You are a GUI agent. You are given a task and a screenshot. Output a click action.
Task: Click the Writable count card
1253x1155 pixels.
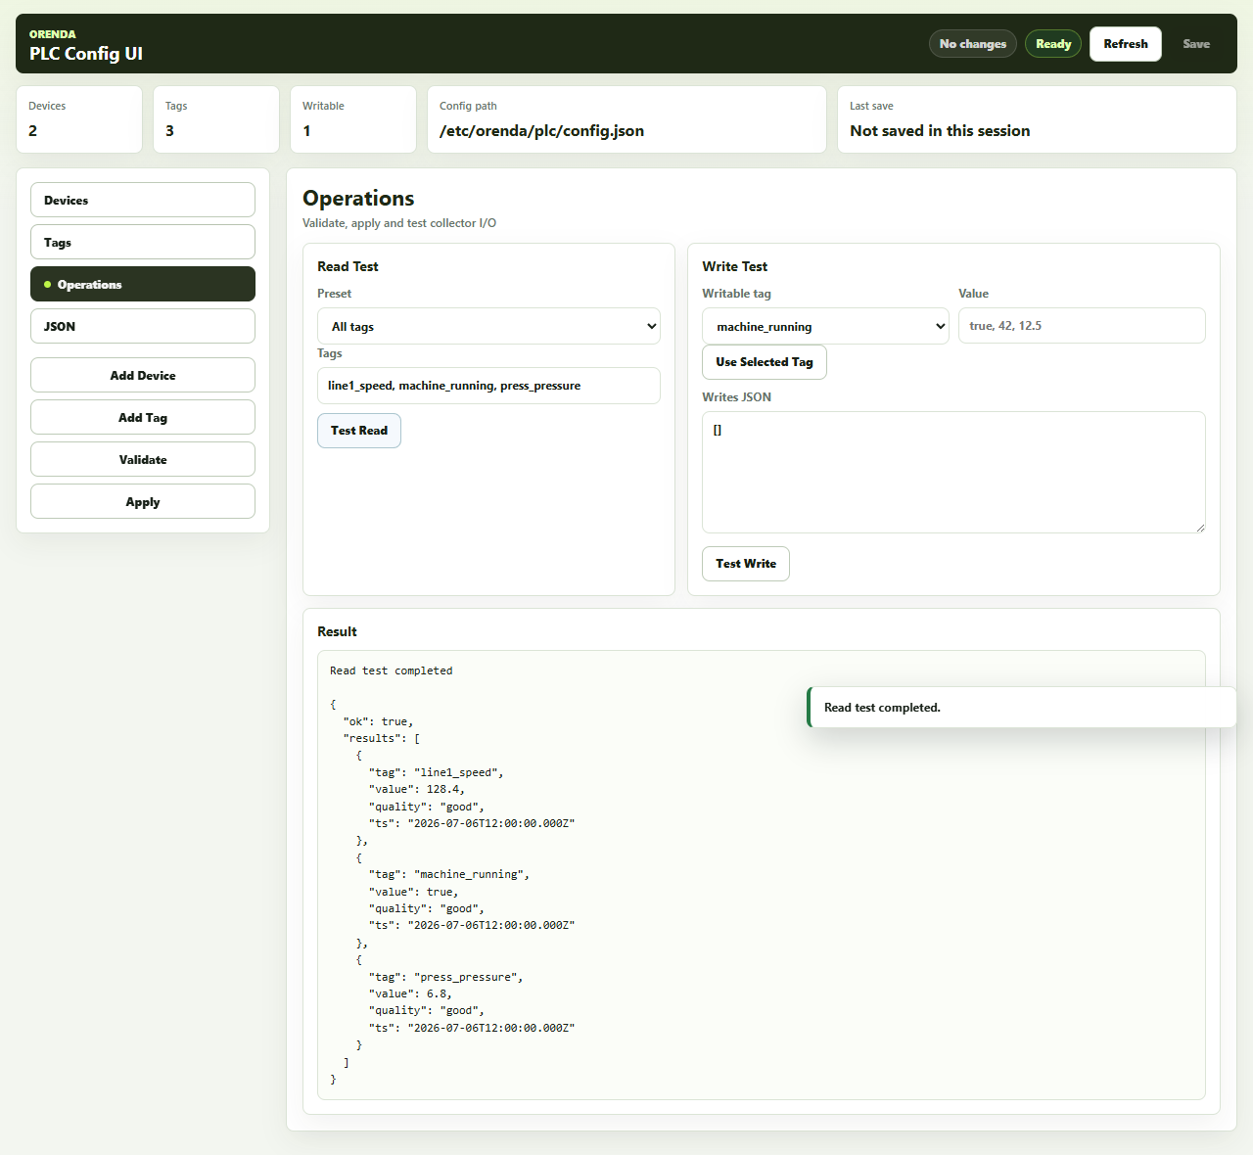[353, 119]
